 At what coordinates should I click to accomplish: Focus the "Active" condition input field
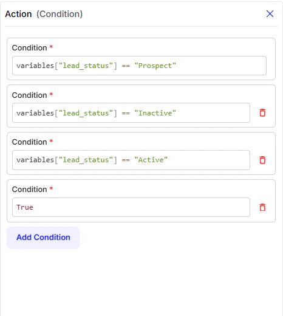(131, 160)
